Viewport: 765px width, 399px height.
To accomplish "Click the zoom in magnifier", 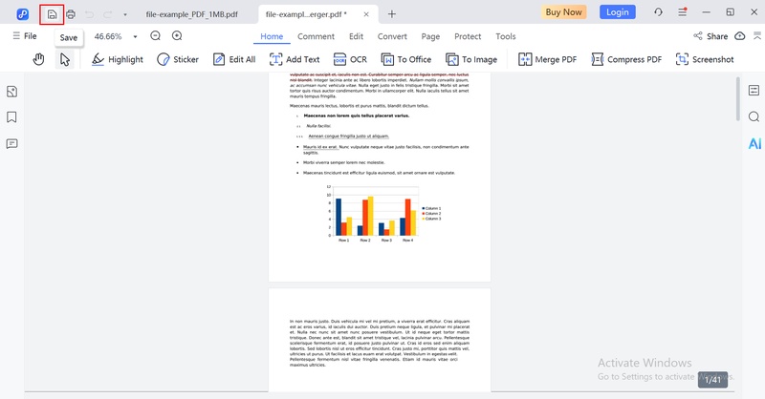I will 177,35.
